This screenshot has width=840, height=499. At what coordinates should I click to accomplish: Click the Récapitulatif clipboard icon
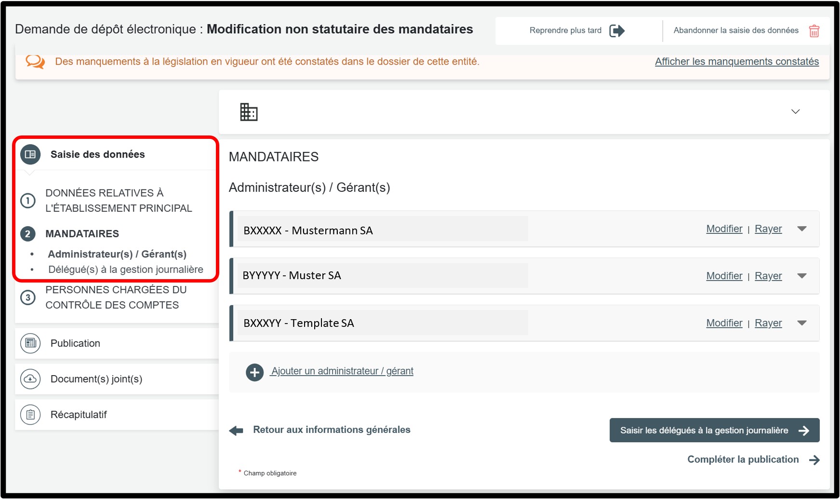click(30, 415)
